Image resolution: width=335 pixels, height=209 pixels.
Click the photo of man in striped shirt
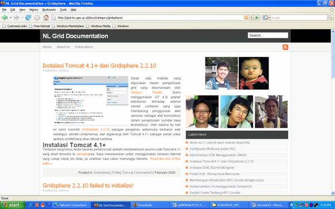[221, 73]
